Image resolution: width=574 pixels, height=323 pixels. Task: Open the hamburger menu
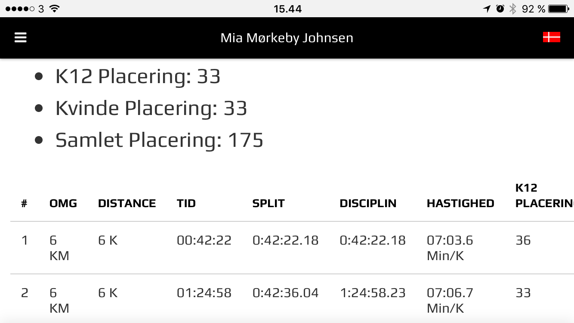20,38
